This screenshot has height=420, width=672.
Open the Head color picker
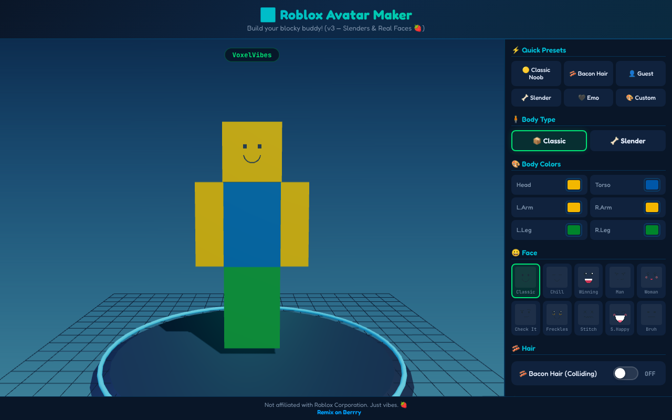574,185
